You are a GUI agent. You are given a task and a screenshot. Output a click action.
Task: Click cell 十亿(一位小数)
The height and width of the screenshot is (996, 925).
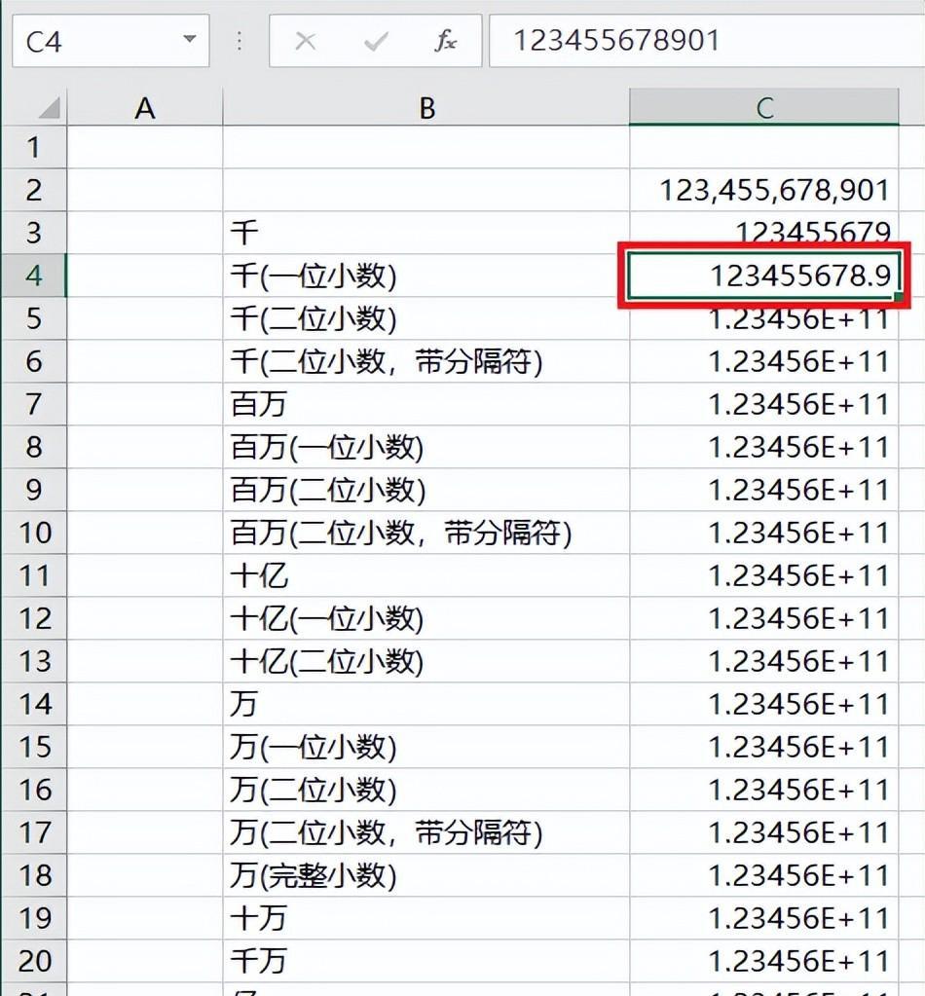(x=426, y=618)
